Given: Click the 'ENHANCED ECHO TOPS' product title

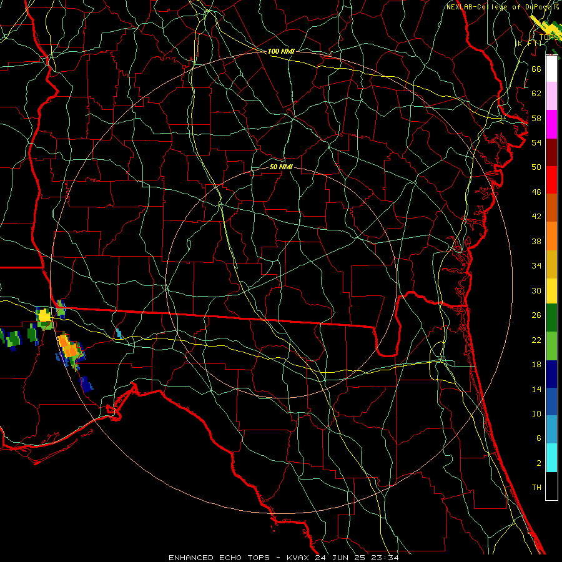Looking at the screenshot, I should [x=219, y=558].
